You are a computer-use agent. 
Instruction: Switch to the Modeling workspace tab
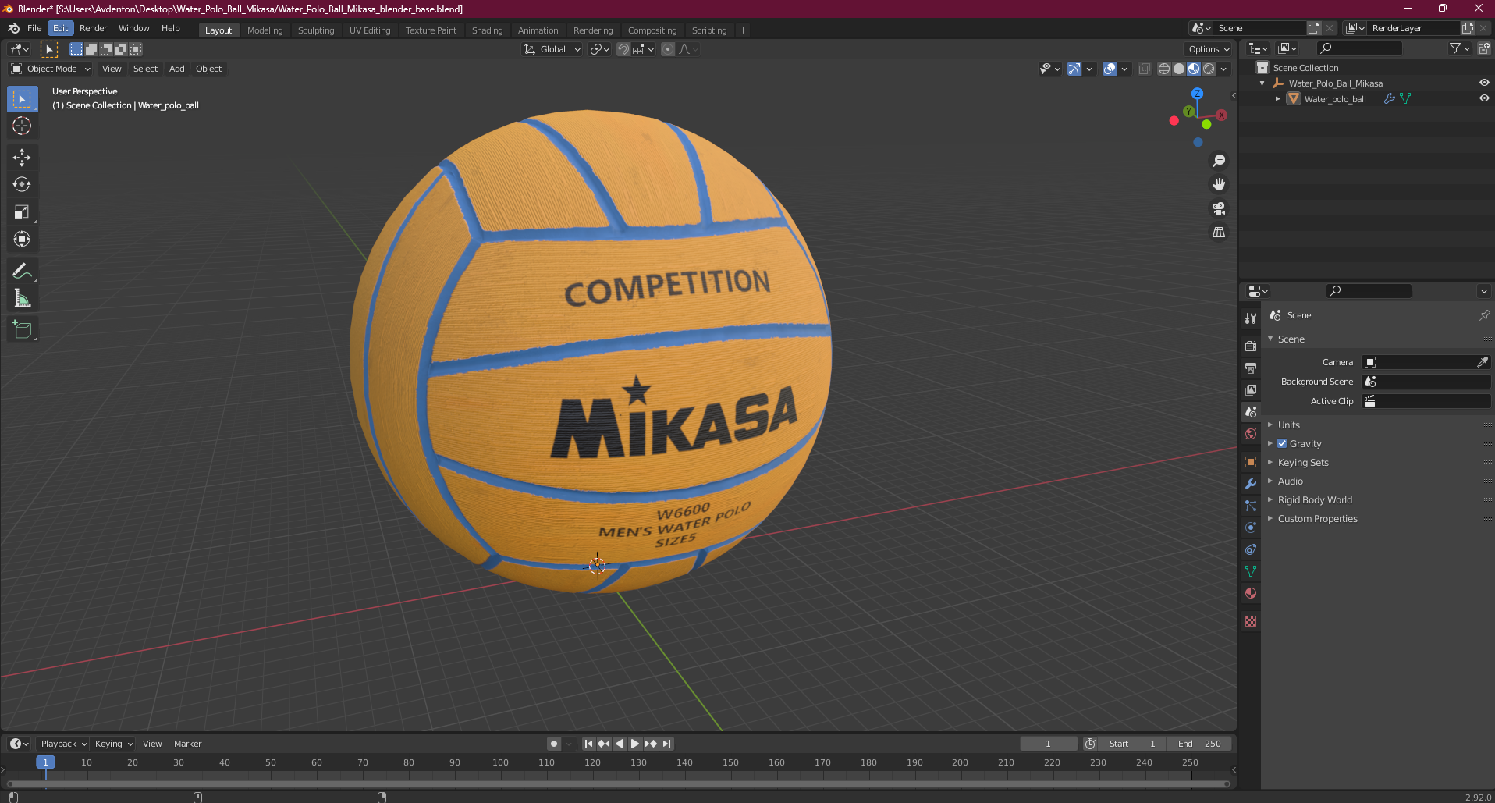[265, 30]
